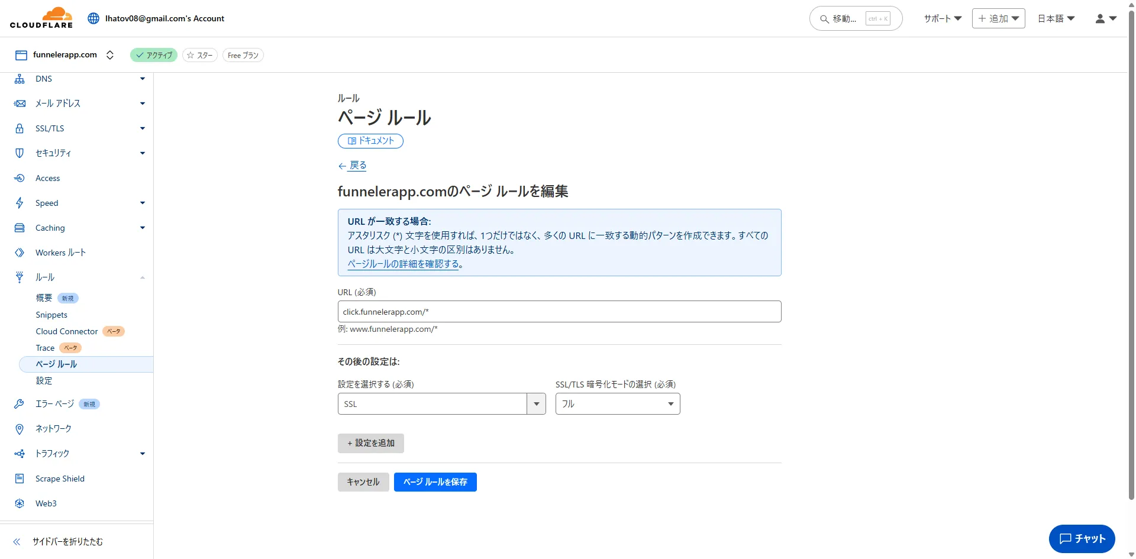
Task: Open the SSL/TLS 暗号化モード フル dropdown
Action: click(x=618, y=404)
